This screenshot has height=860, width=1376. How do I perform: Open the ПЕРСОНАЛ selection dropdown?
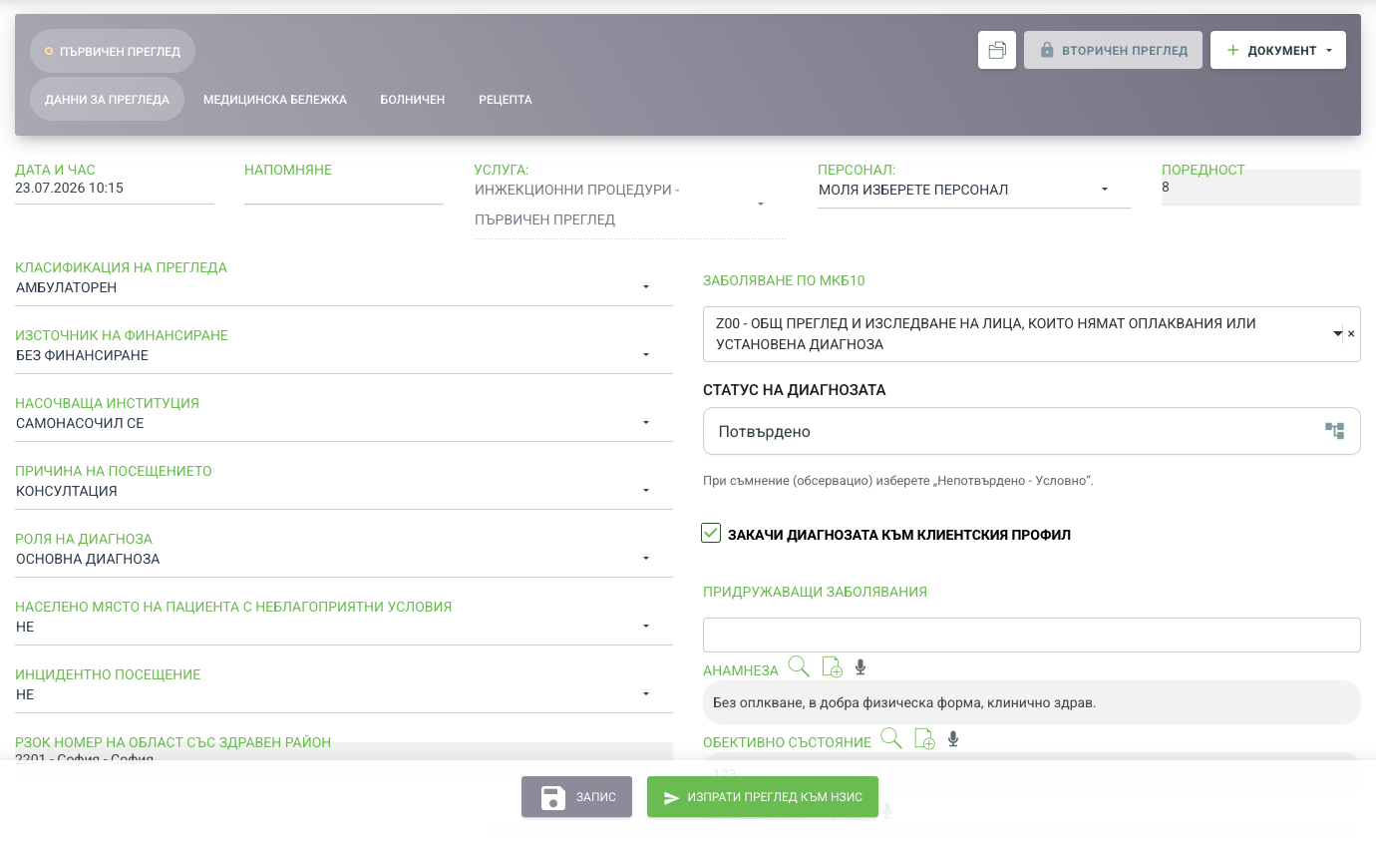pos(974,190)
